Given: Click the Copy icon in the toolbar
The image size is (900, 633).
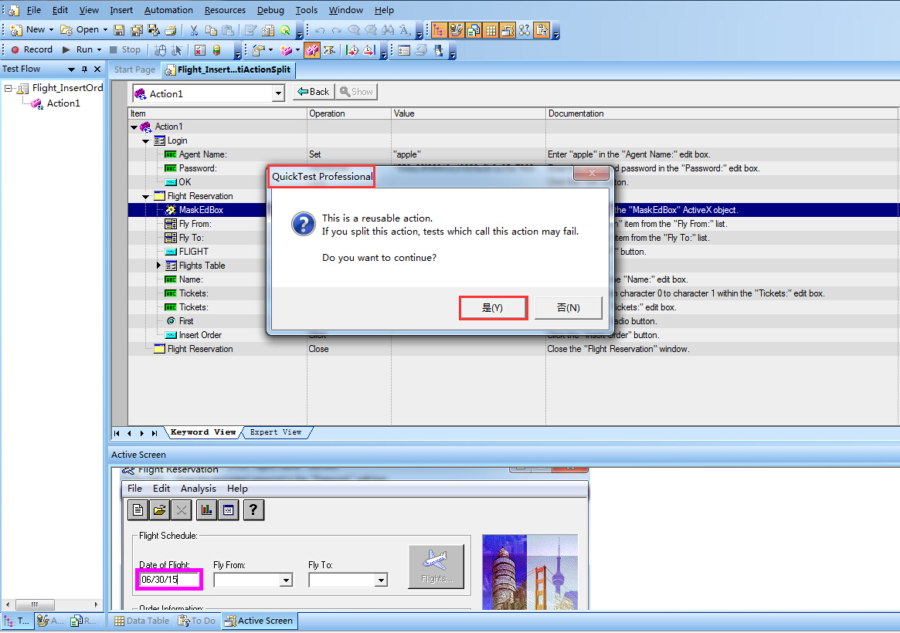Looking at the screenshot, I should (x=211, y=30).
